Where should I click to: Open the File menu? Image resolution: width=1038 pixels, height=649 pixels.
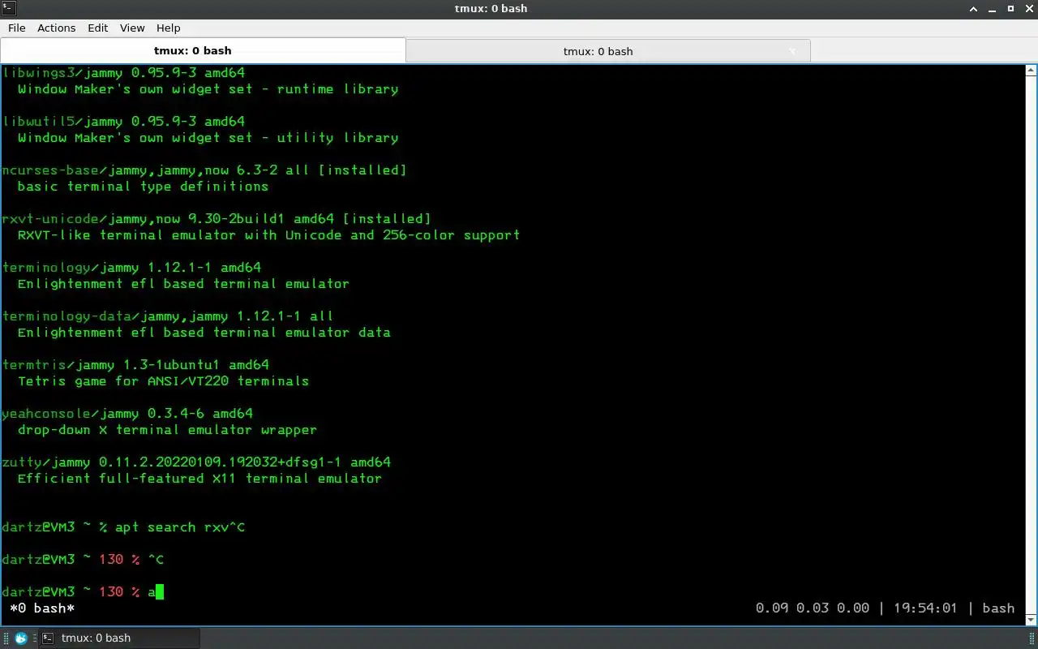coord(16,28)
